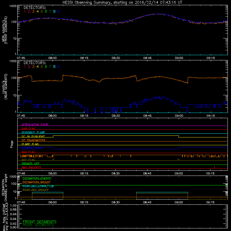Click the MON. counts/s FRONT SEGMENTS axis title

[5, 30]
